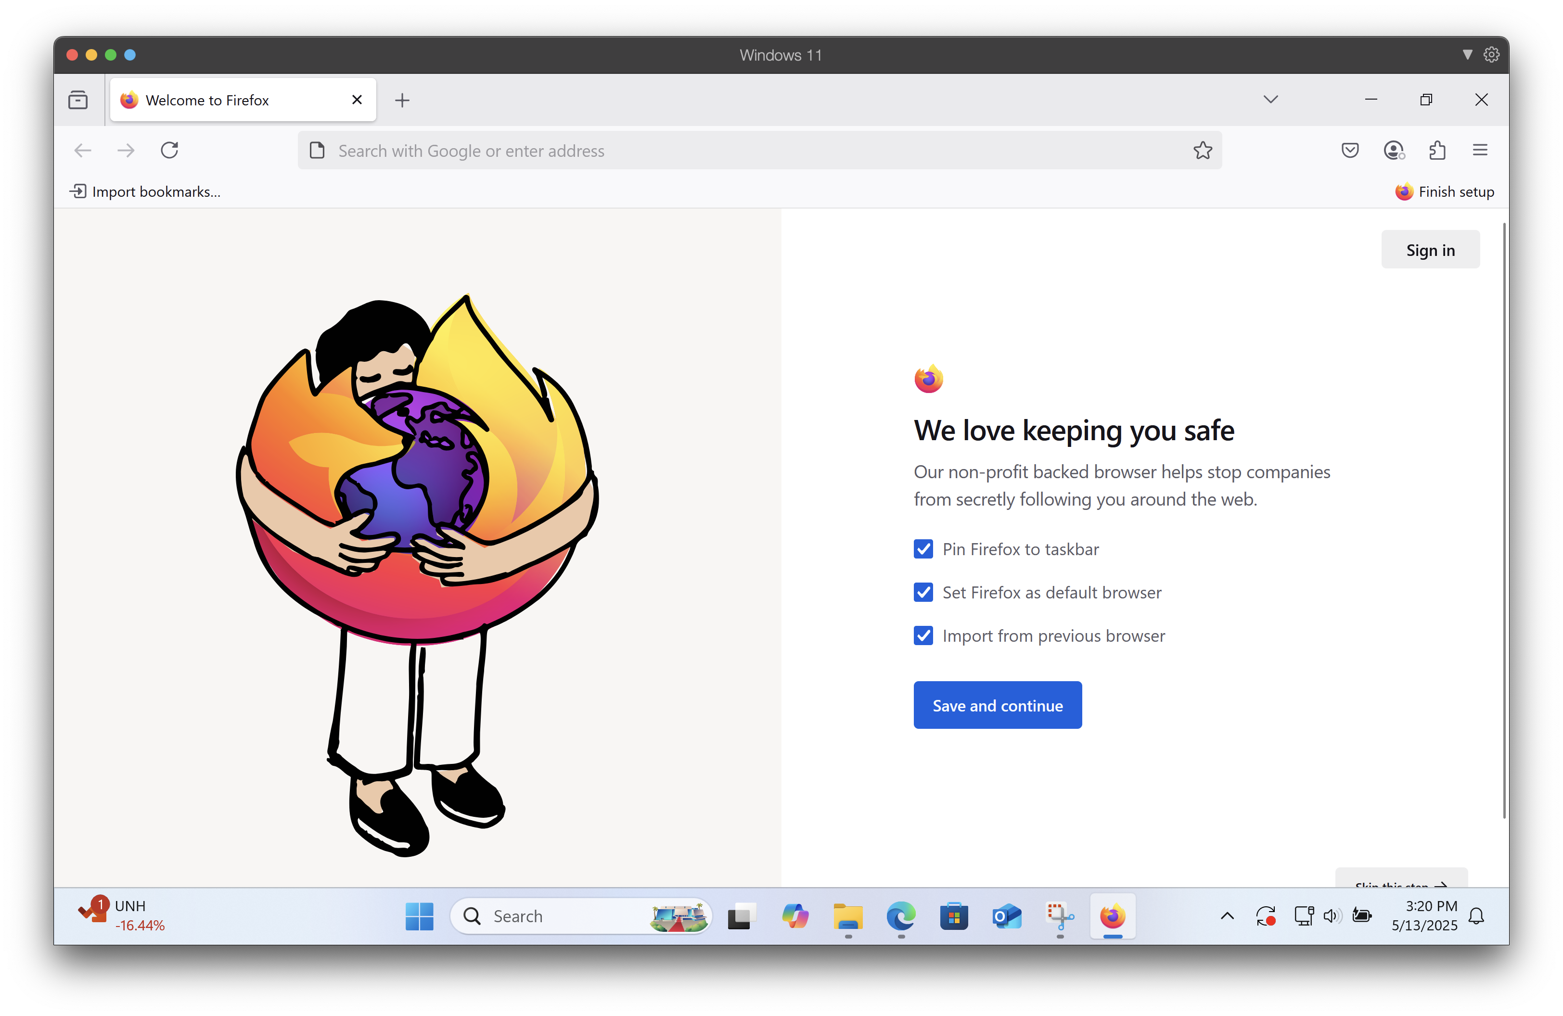Click Import bookmarks in bookmarks toolbar
1563x1016 pixels.
click(x=145, y=191)
